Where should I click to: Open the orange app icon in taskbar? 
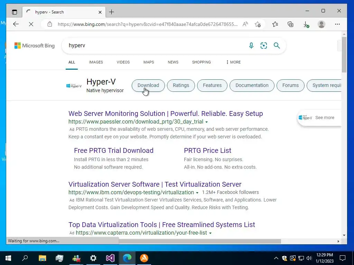tap(144, 258)
